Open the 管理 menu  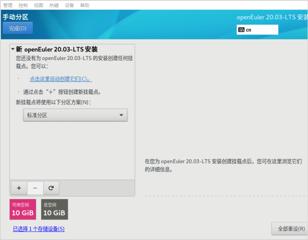(x=8, y=5)
